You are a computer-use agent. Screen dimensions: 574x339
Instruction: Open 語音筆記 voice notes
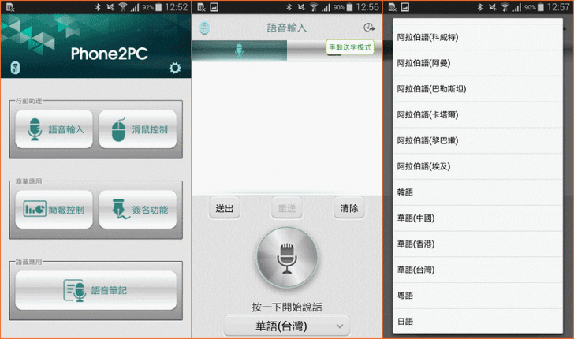coord(96,290)
